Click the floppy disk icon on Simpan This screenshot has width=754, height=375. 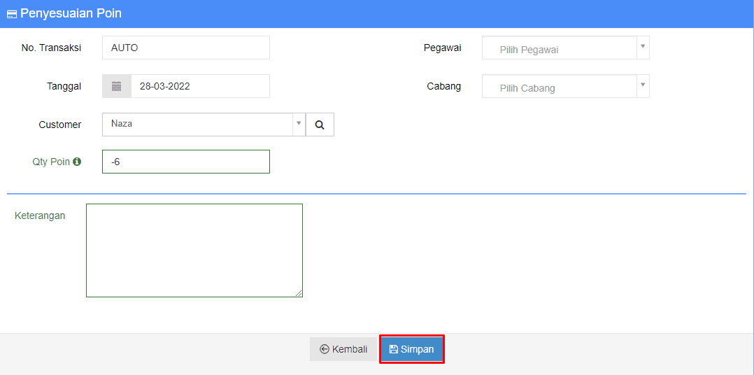(394, 349)
